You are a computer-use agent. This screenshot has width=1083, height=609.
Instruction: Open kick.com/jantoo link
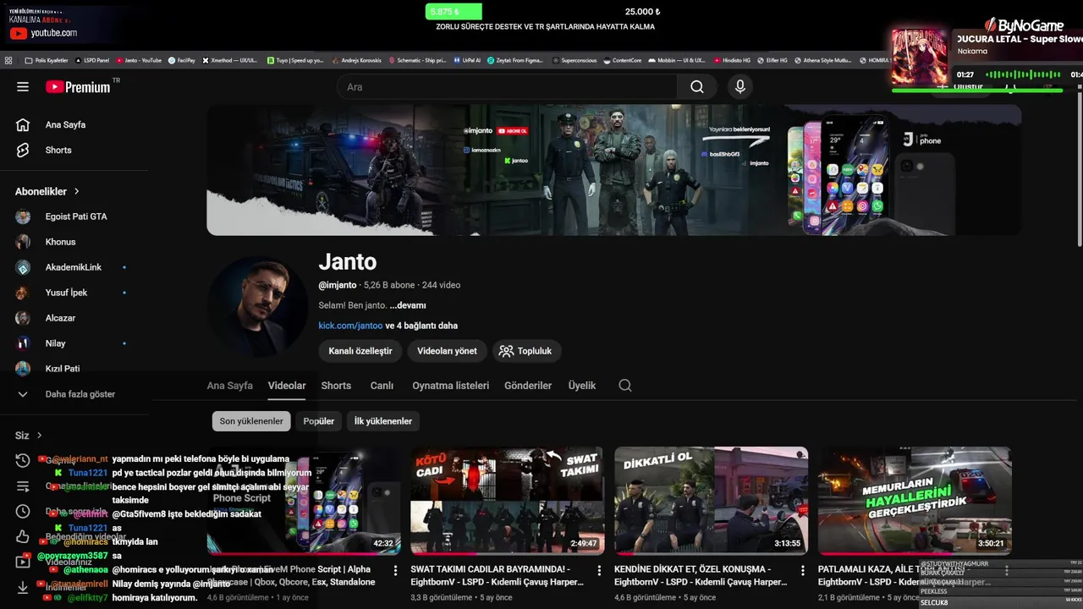coord(350,326)
